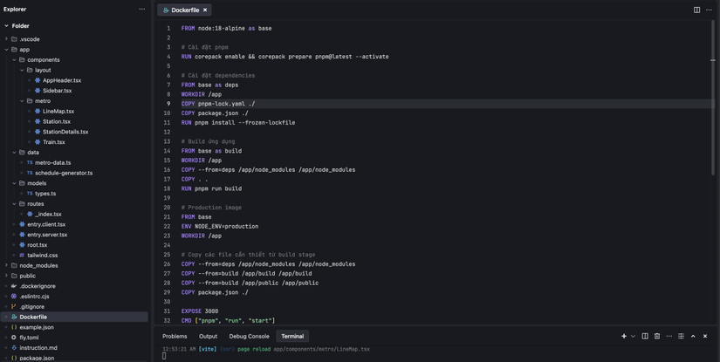720x362 pixels.
Task: Collapse the Folder section
Action: (x=6, y=25)
